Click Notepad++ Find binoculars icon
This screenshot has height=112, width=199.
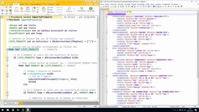pos(132,6)
